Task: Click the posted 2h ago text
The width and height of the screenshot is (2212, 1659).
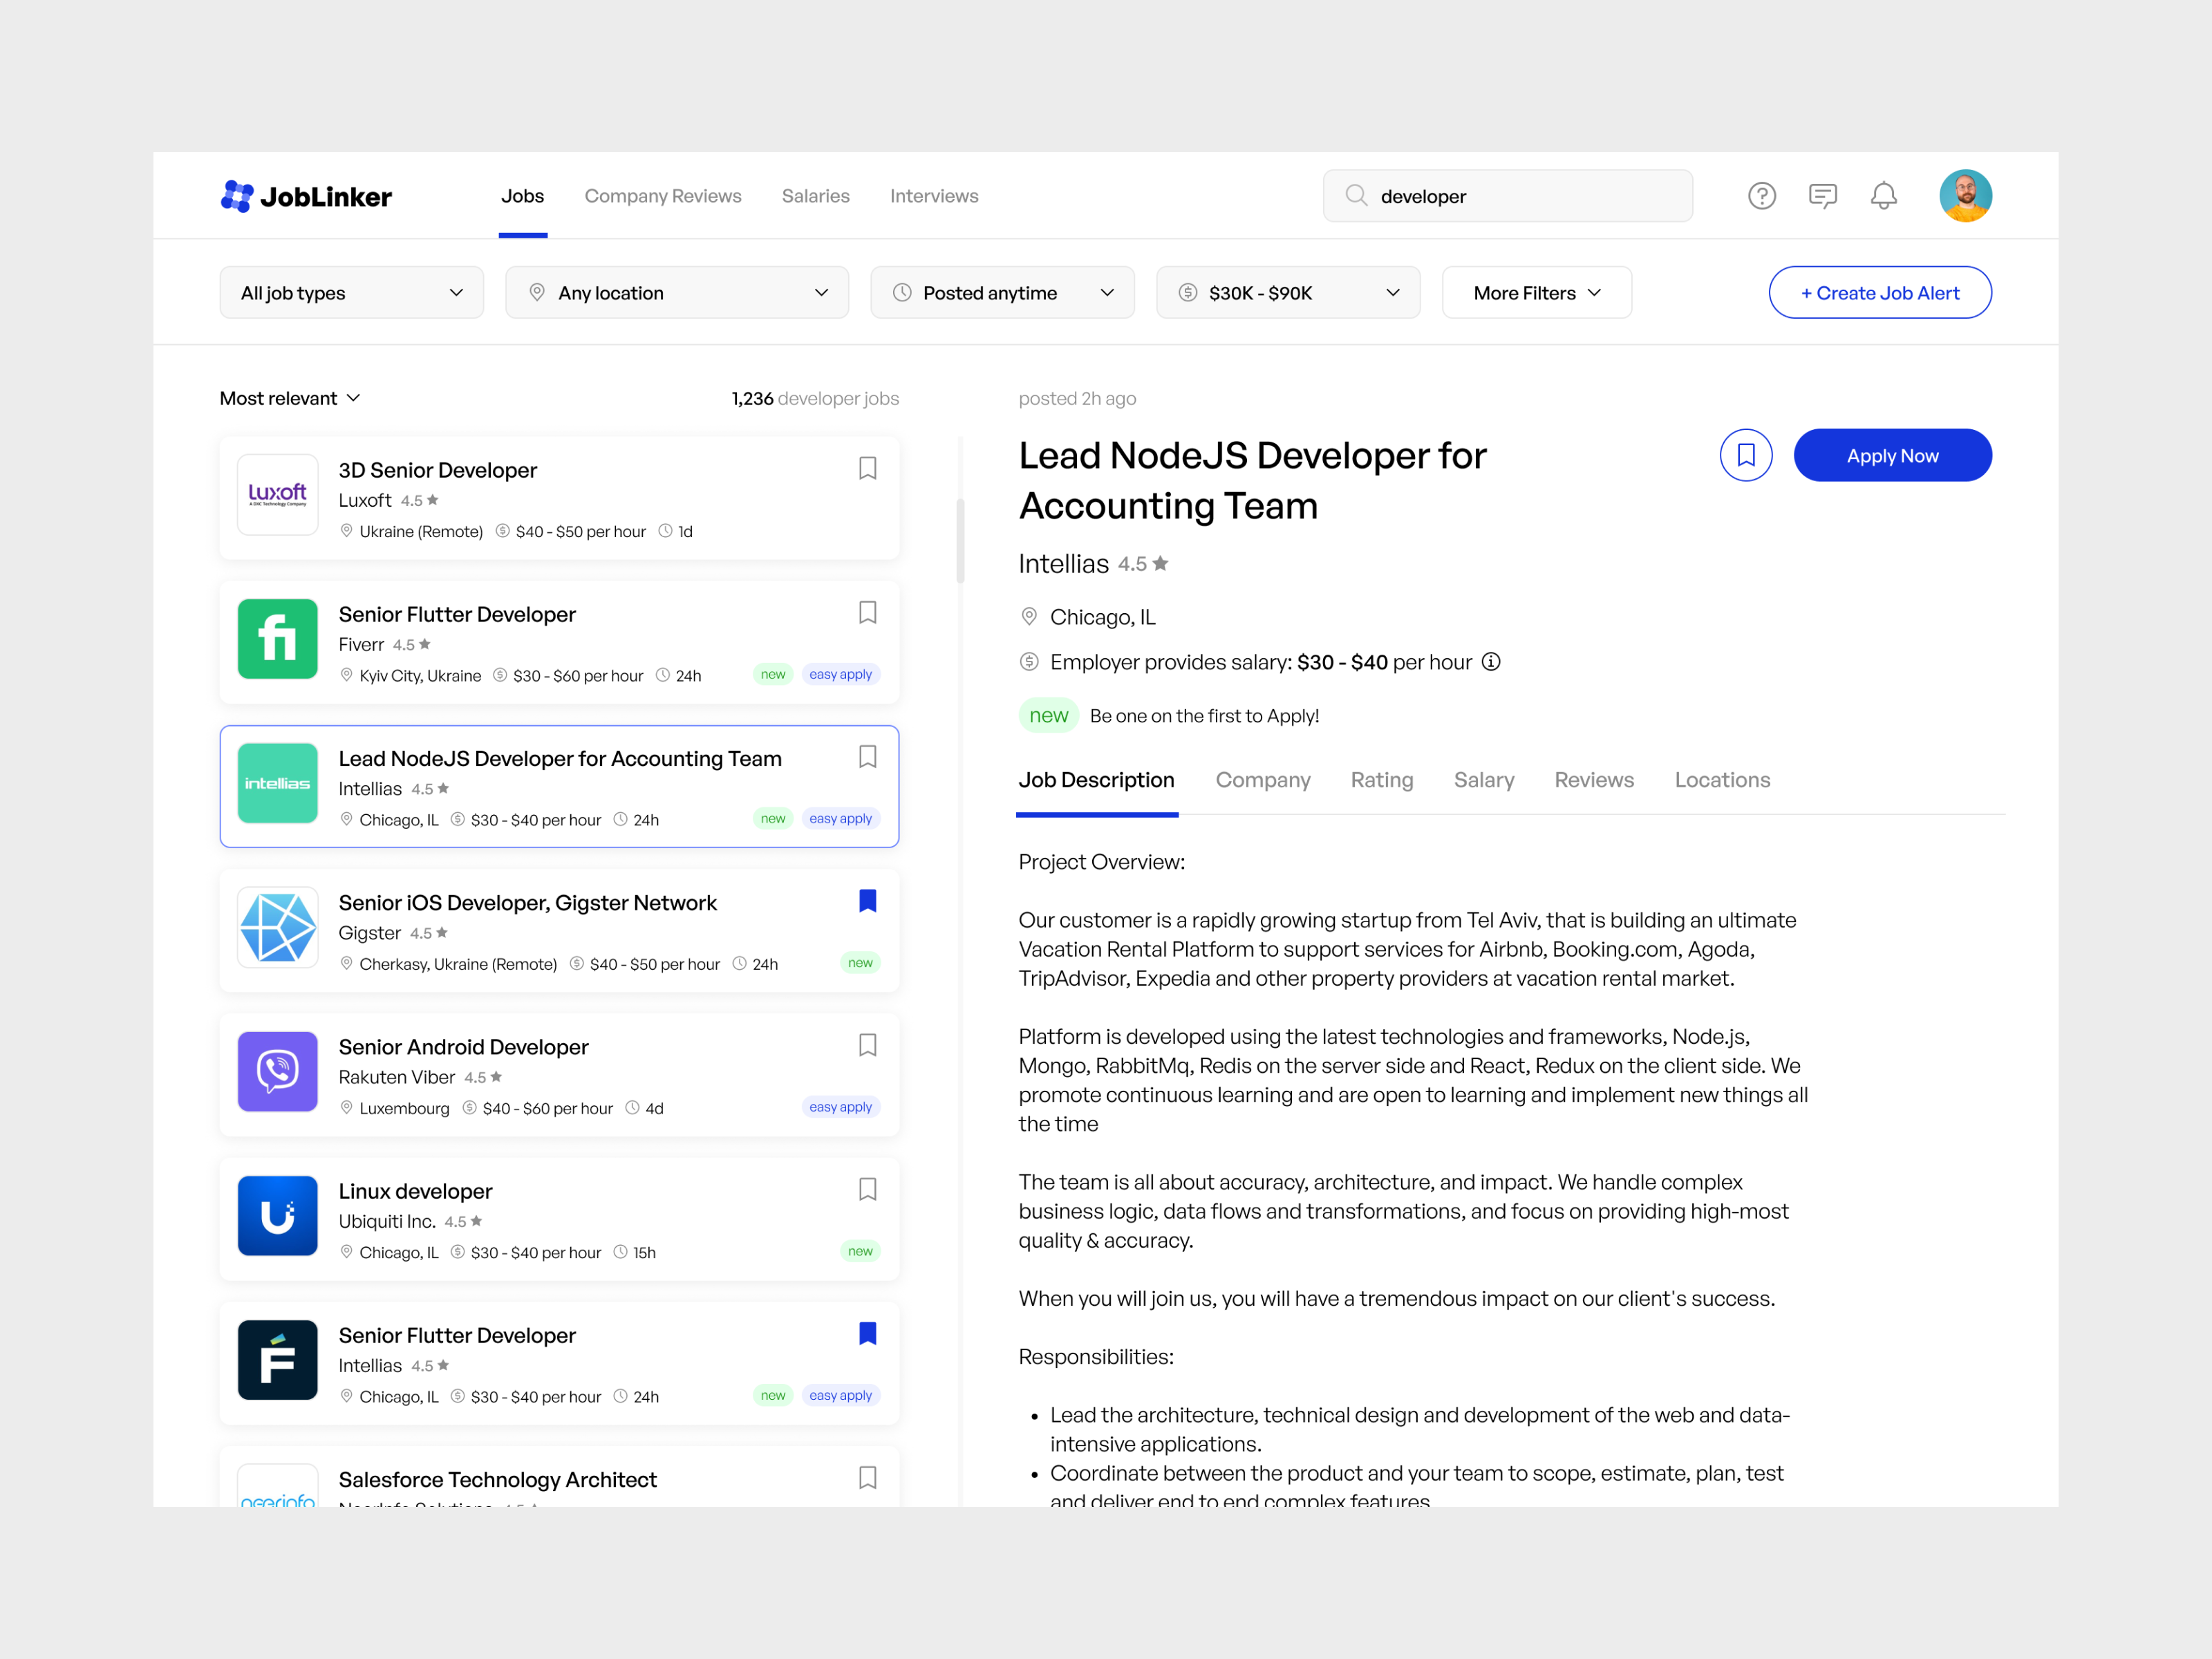Action: coord(1077,398)
